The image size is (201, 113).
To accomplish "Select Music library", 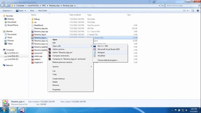I will click(10, 38).
